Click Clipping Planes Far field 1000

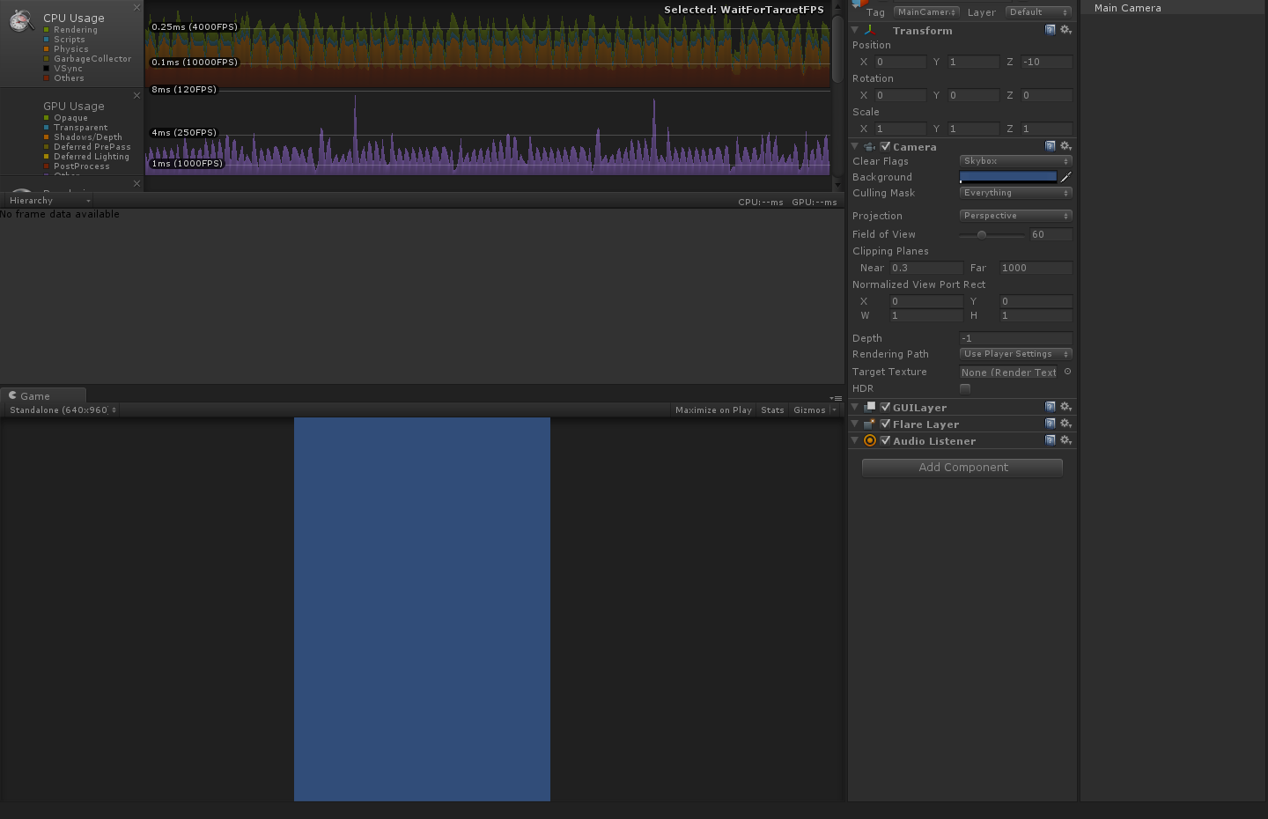click(x=1036, y=268)
